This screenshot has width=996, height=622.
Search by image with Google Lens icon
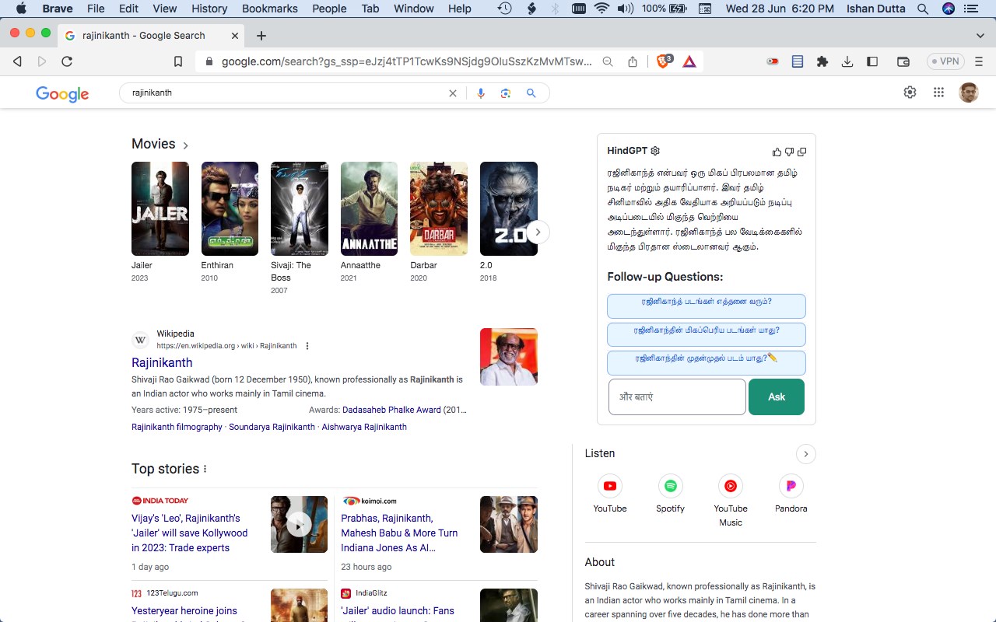coord(506,93)
